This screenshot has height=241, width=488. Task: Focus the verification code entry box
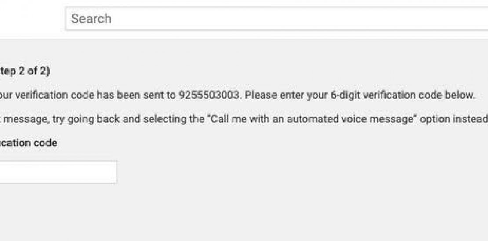58,172
